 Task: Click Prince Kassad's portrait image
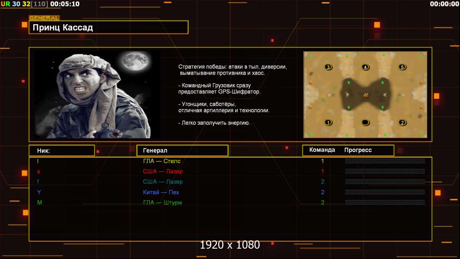click(97, 94)
